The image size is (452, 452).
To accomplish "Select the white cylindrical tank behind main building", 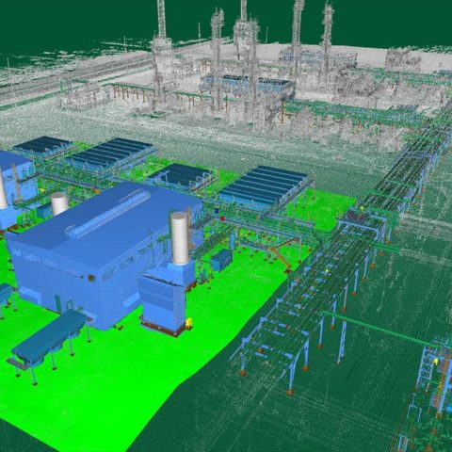I will [x=59, y=203].
